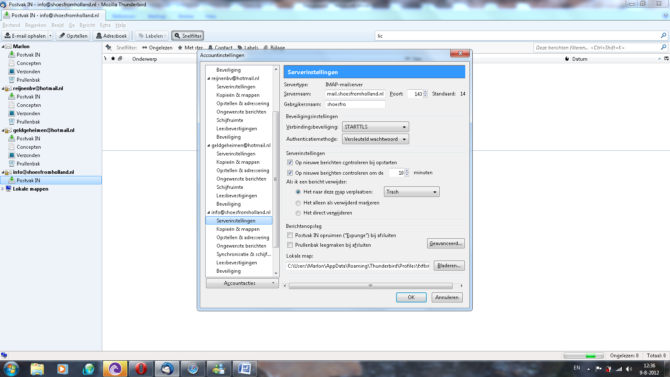Expand Lokale mappen in folder pane

[3, 189]
